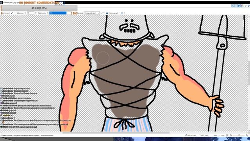Open the help menu icon

[248, 6]
